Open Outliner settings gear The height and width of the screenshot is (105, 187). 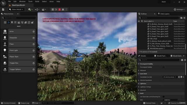point(184,18)
